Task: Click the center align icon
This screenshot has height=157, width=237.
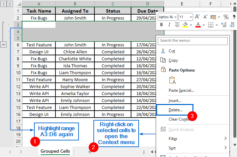Action: 177,25
